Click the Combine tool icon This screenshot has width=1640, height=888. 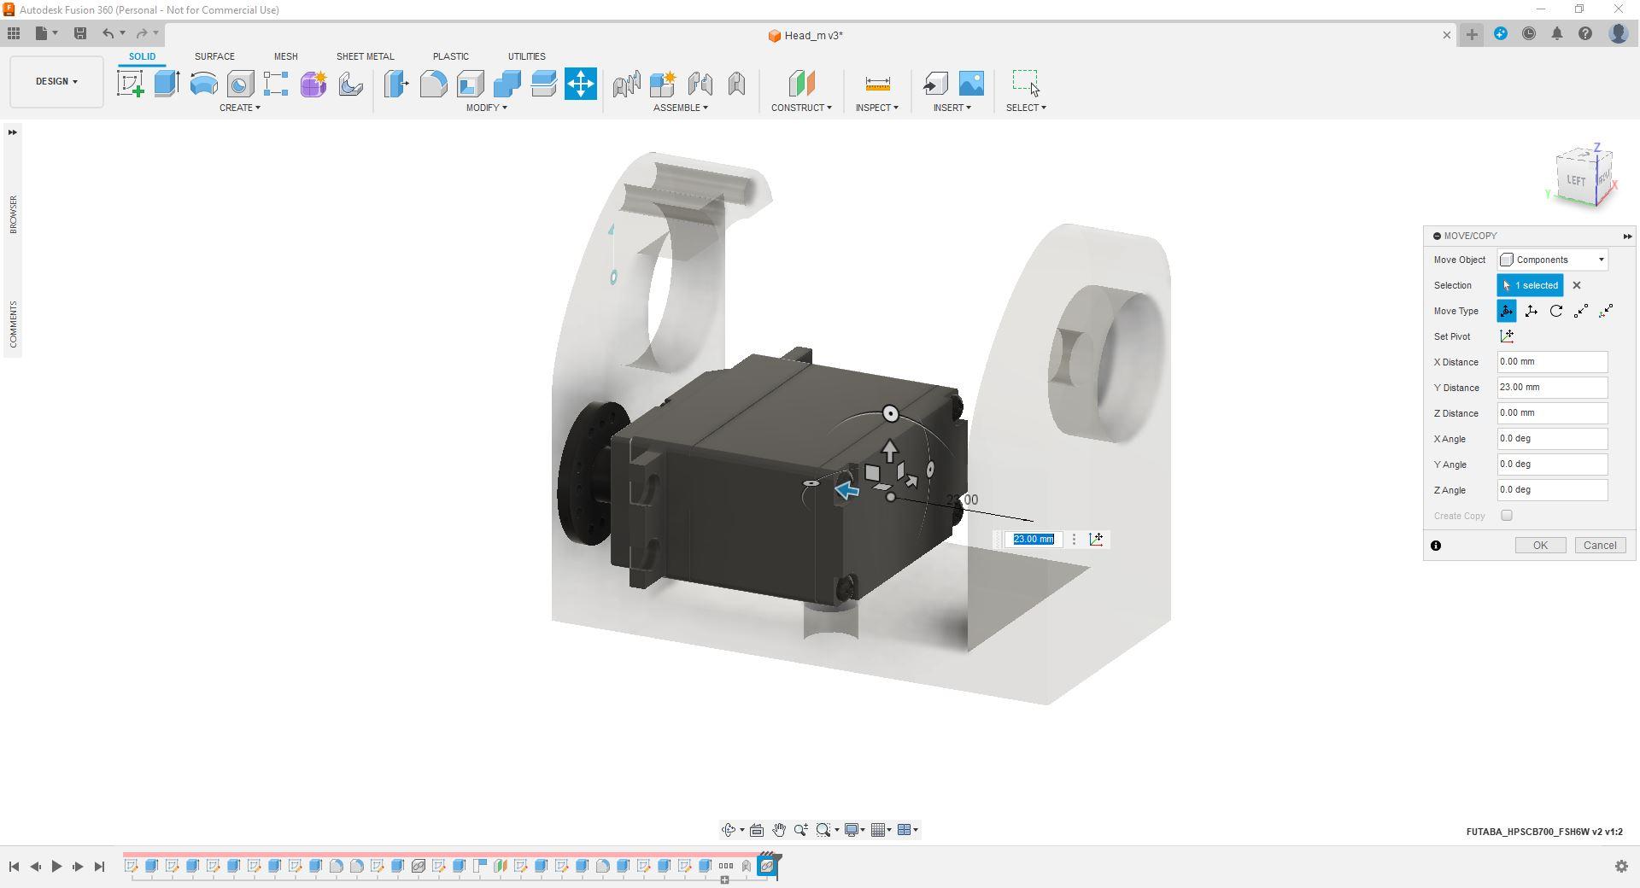click(x=507, y=84)
